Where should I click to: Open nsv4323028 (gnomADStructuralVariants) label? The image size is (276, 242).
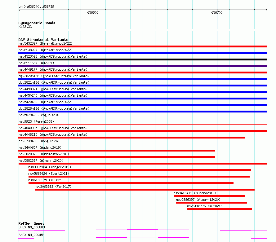53,56
